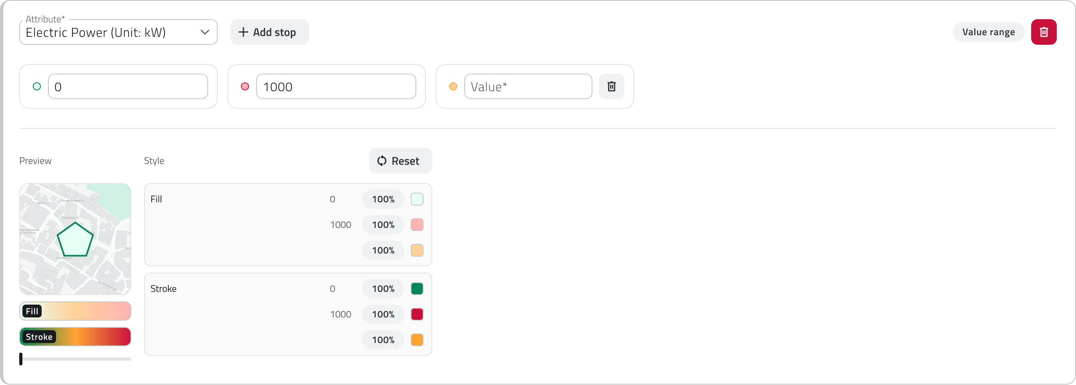Pick the peach Fill color swatch

click(417, 250)
